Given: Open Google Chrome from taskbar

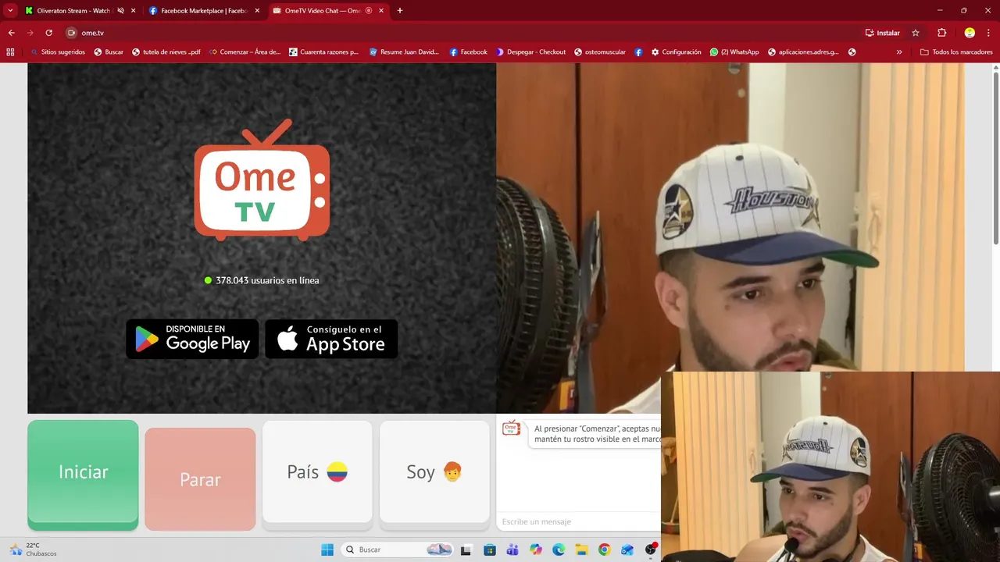Looking at the screenshot, I should click(604, 550).
